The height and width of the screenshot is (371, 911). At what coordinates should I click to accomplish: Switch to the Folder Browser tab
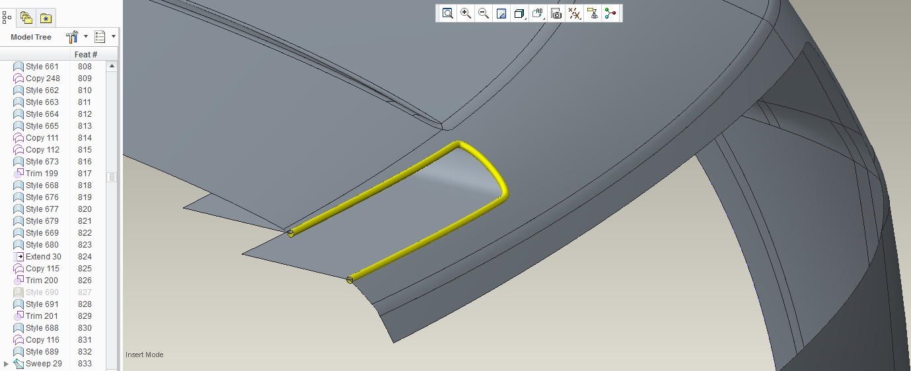pyautogui.click(x=26, y=18)
